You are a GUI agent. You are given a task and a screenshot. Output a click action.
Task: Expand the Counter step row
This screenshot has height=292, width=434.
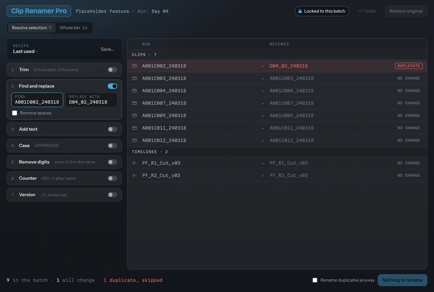(x=64, y=178)
